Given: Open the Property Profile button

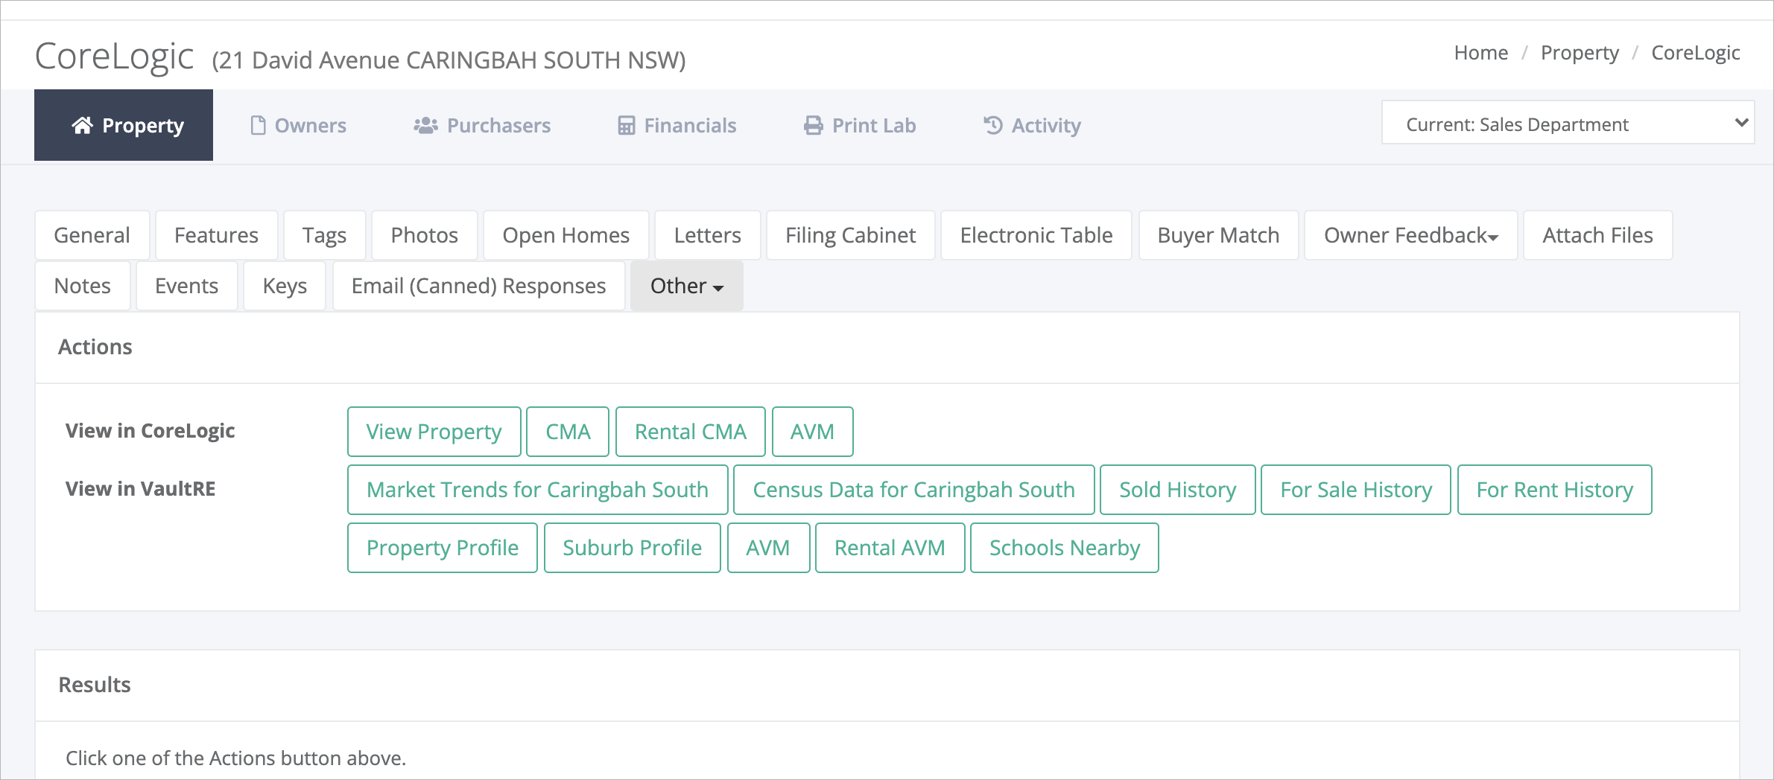Looking at the screenshot, I should (x=442, y=548).
